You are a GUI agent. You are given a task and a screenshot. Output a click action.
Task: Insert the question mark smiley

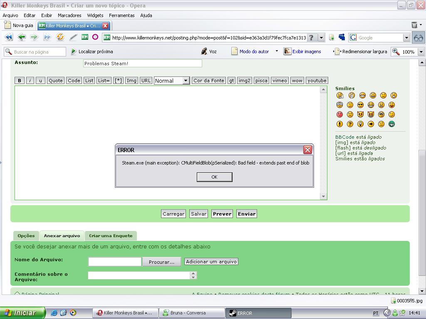[x=350, y=124]
